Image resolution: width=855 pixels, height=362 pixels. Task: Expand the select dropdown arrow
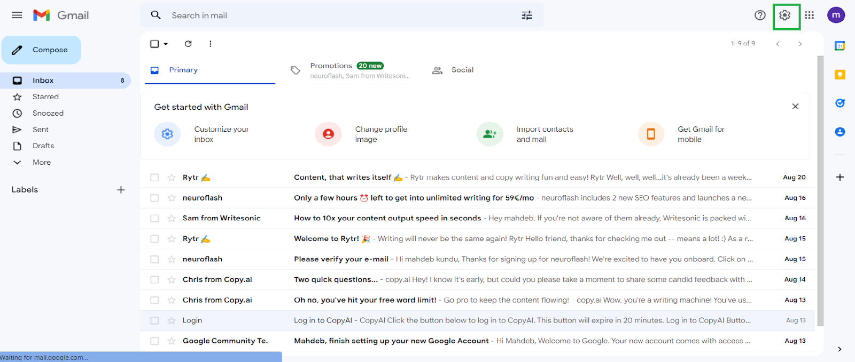(166, 44)
